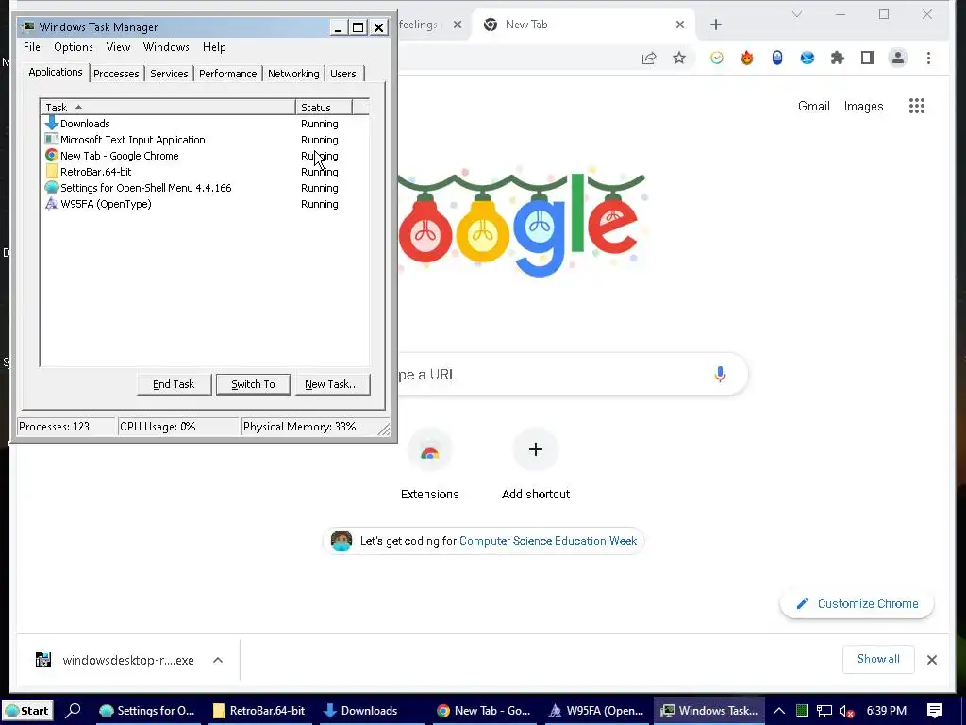Bookmark this tab with the star icon
966x725 pixels.
tap(679, 58)
